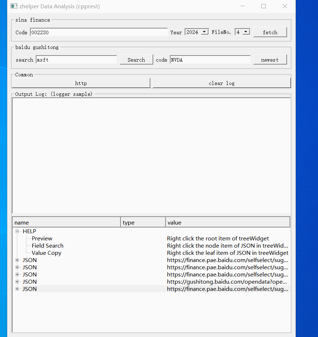
Task: Select the Field Search tree item
Action: [x=48, y=246]
